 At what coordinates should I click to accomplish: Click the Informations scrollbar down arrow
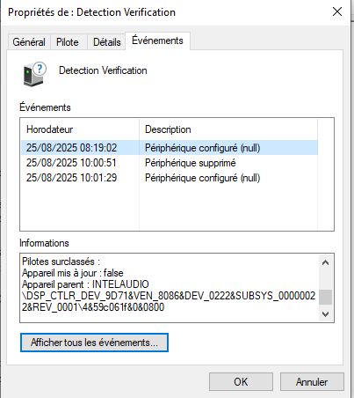pyautogui.click(x=325, y=314)
